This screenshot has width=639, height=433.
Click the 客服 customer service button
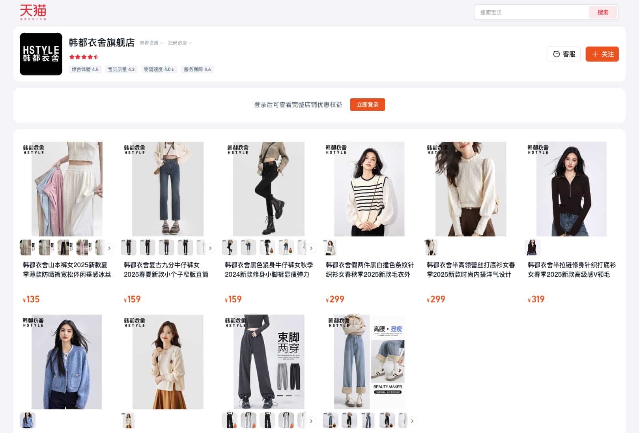point(564,54)
